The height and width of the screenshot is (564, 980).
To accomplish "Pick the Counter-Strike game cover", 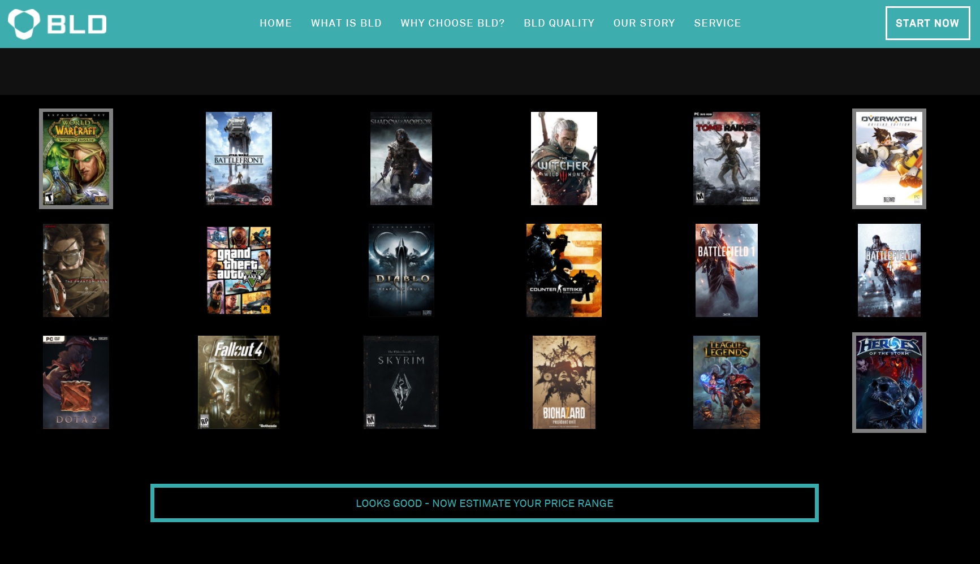I will pyautogui.click(x=564, y=270).
